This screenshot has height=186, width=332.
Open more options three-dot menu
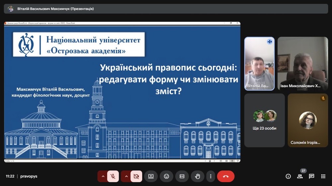pos(210,176)
